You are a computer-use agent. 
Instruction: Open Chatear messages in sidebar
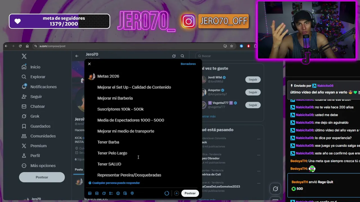[x=33, y=107]
